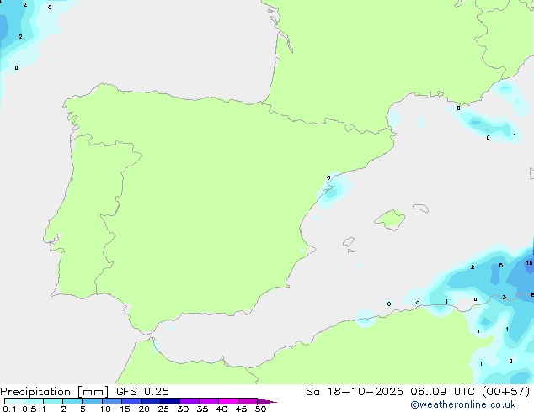534x412 pixels.
Task: Select the 0.5–1 mm legend swatch
Action: (34, 401)
